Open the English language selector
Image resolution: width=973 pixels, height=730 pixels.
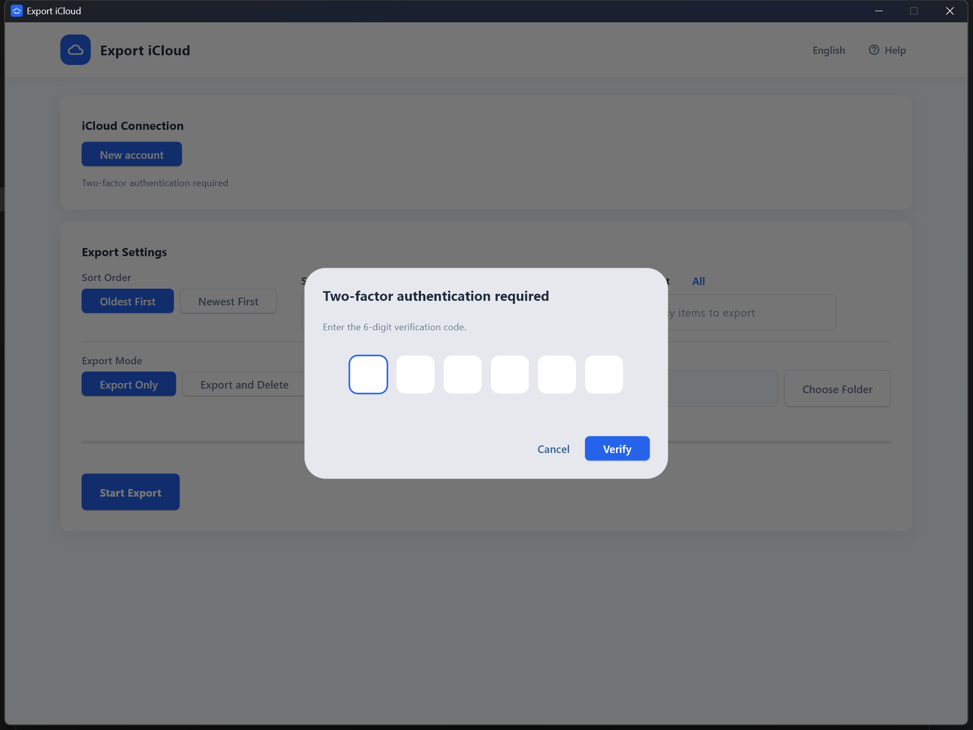point(828,50)
